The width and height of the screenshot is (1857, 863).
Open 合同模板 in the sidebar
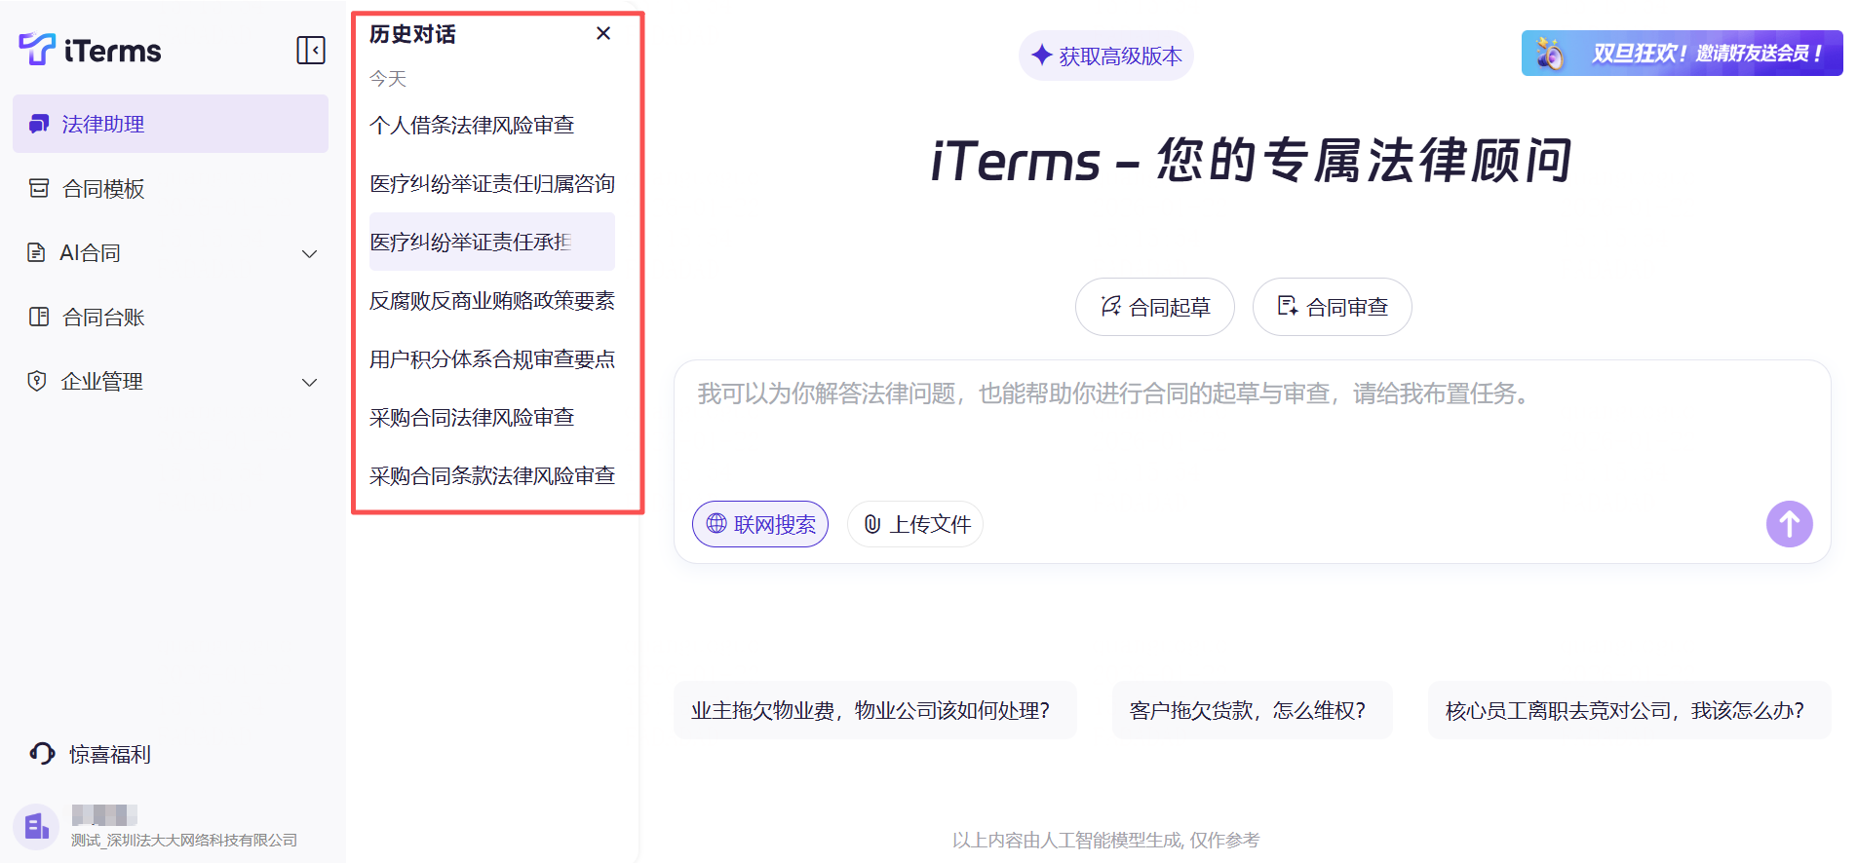click(171, 188)
